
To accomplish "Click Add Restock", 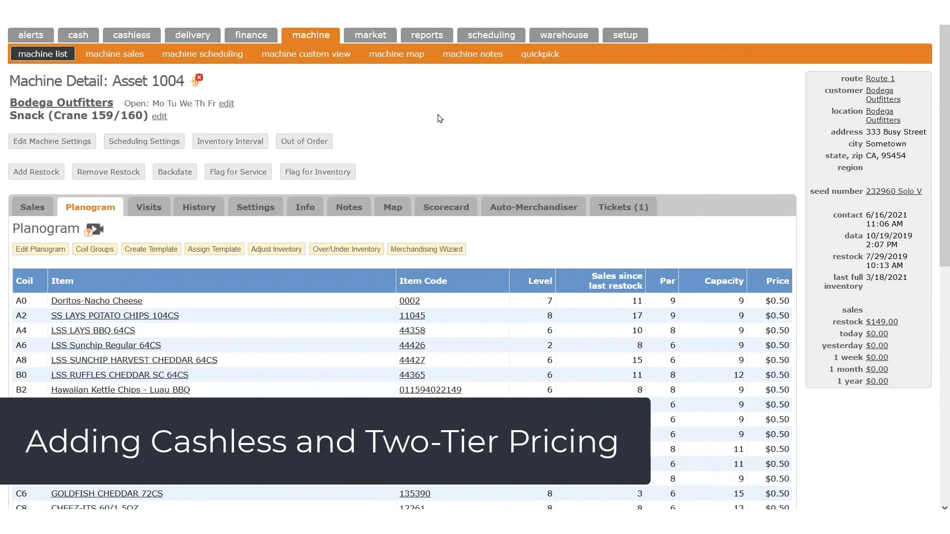I will (36, 172).
